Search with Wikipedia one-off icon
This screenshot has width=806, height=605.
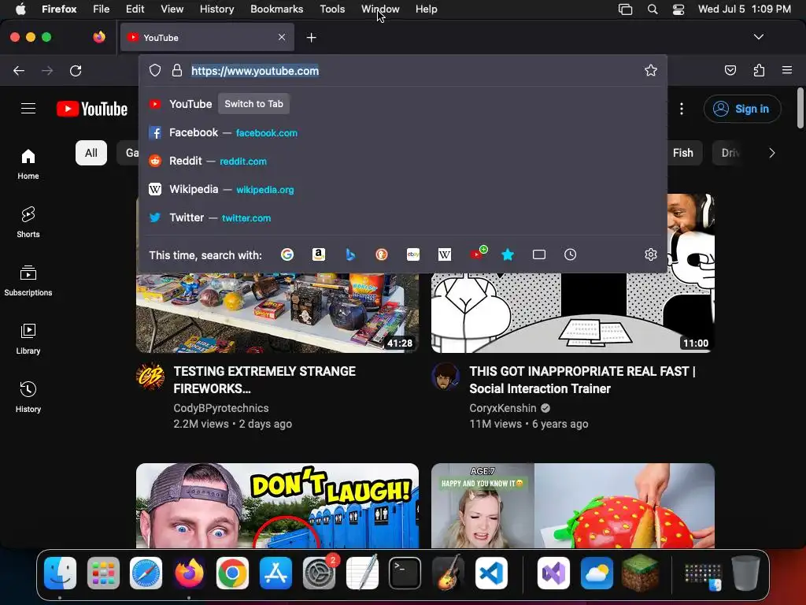(445, 254)
